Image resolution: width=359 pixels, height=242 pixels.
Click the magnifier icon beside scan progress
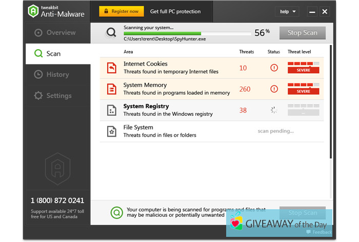(111, 33)
